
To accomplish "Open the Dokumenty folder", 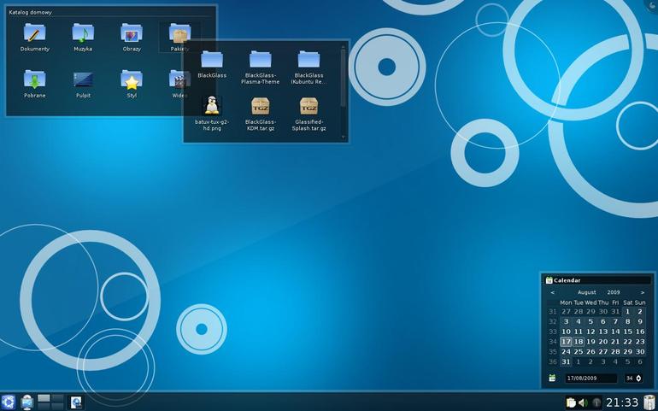I will 34,38.
